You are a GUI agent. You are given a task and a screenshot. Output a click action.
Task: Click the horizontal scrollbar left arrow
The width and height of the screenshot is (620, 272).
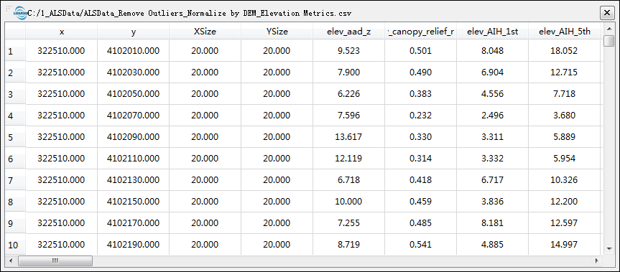(11, 261)
